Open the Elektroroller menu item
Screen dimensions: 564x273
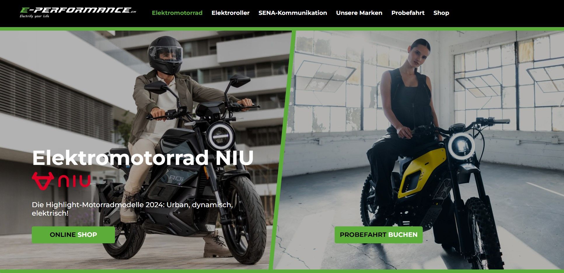click(x=231, y=13)
